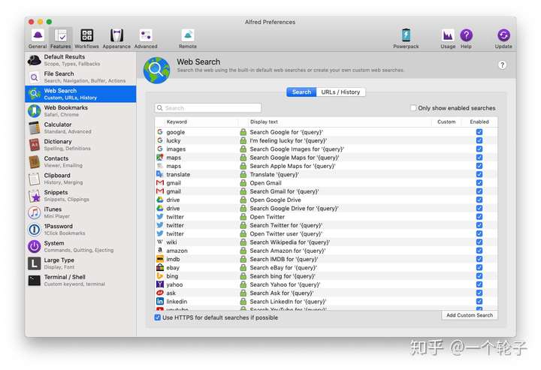Open the Powerpack icon
This screenshot has width=541, height=370.
[x=406, y=38]
